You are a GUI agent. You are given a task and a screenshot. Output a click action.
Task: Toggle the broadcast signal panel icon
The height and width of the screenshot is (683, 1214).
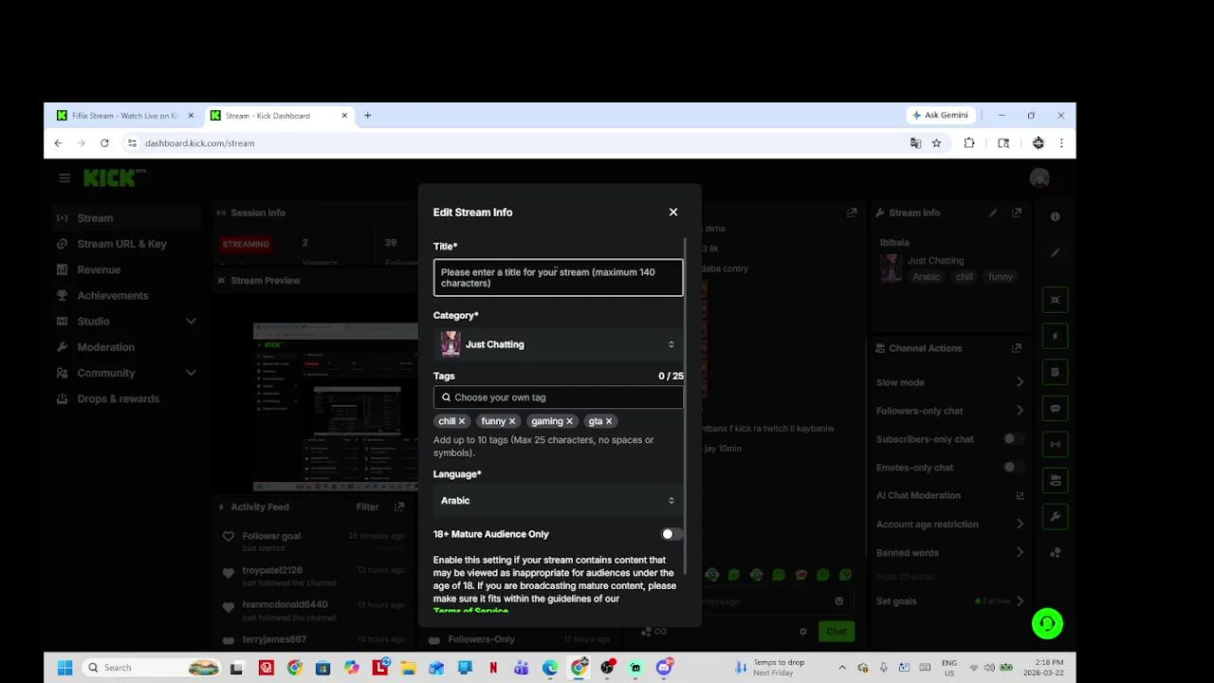click(x=1055, y=444)
